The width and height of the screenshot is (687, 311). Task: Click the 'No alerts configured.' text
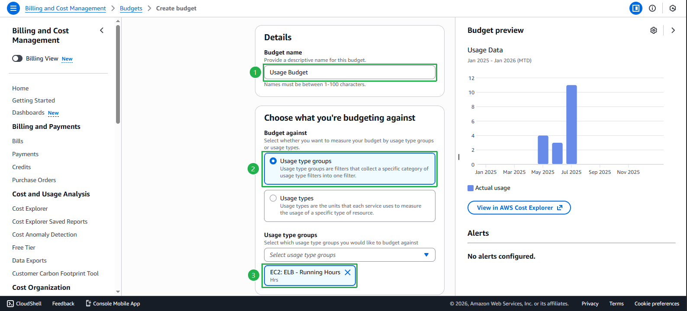pyautogui.click(x=501, y=256)
